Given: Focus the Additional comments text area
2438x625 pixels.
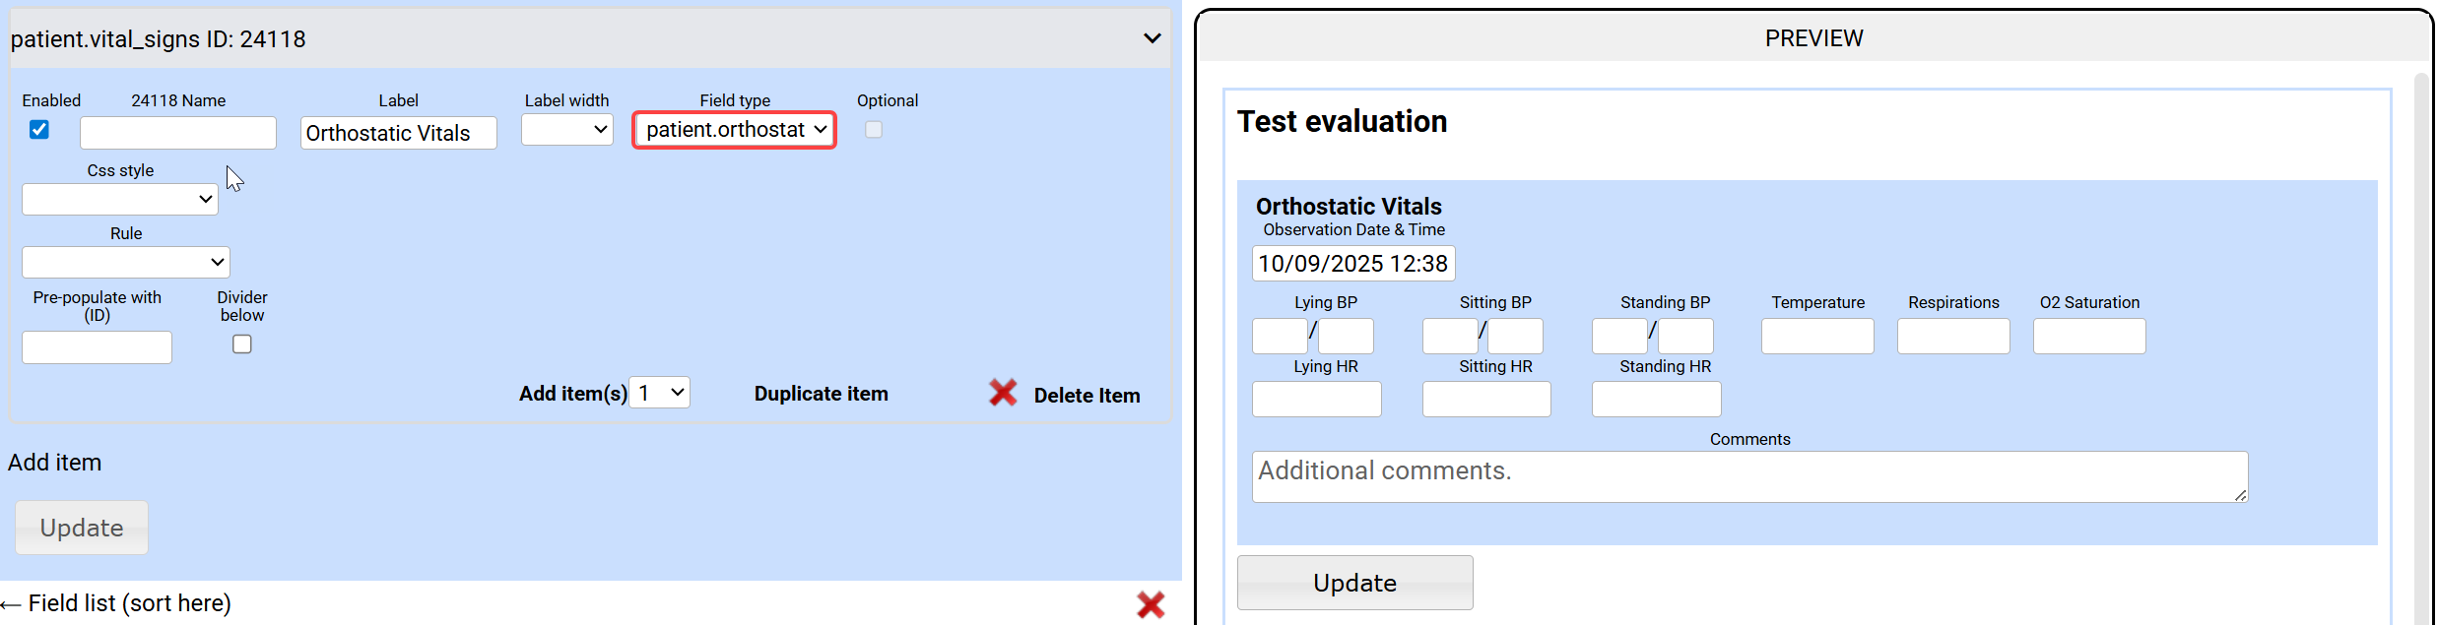Looking at the screenshot, I should 1748,477.
